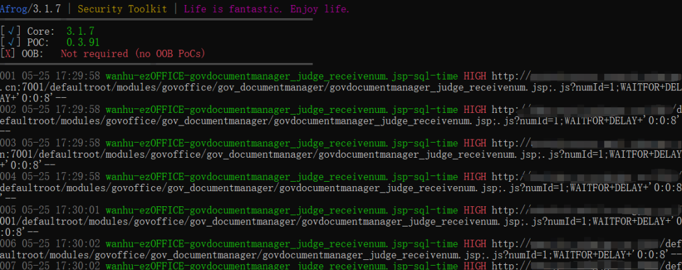
Task: Click the green PoC name in result 003
Action: (282, 143)
